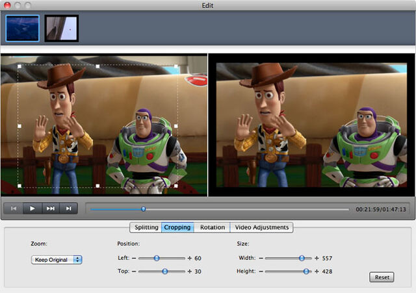
Task: Click the top-center crop handle
Action: [x=97, y=66]
